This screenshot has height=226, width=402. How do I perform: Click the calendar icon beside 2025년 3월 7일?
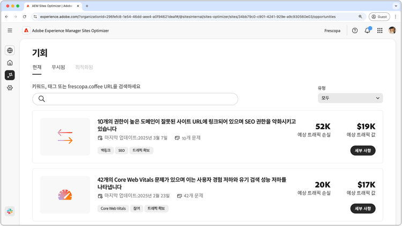100,138
